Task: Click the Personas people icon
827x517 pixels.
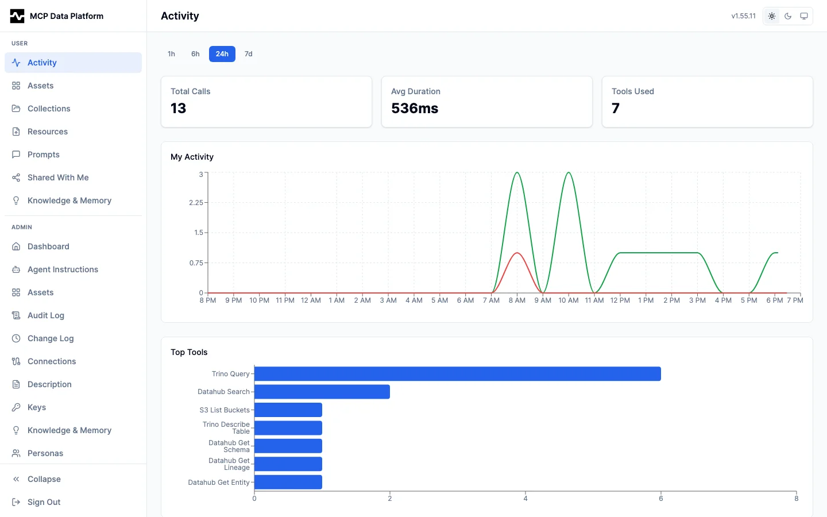Action: [x=16, y=453]
